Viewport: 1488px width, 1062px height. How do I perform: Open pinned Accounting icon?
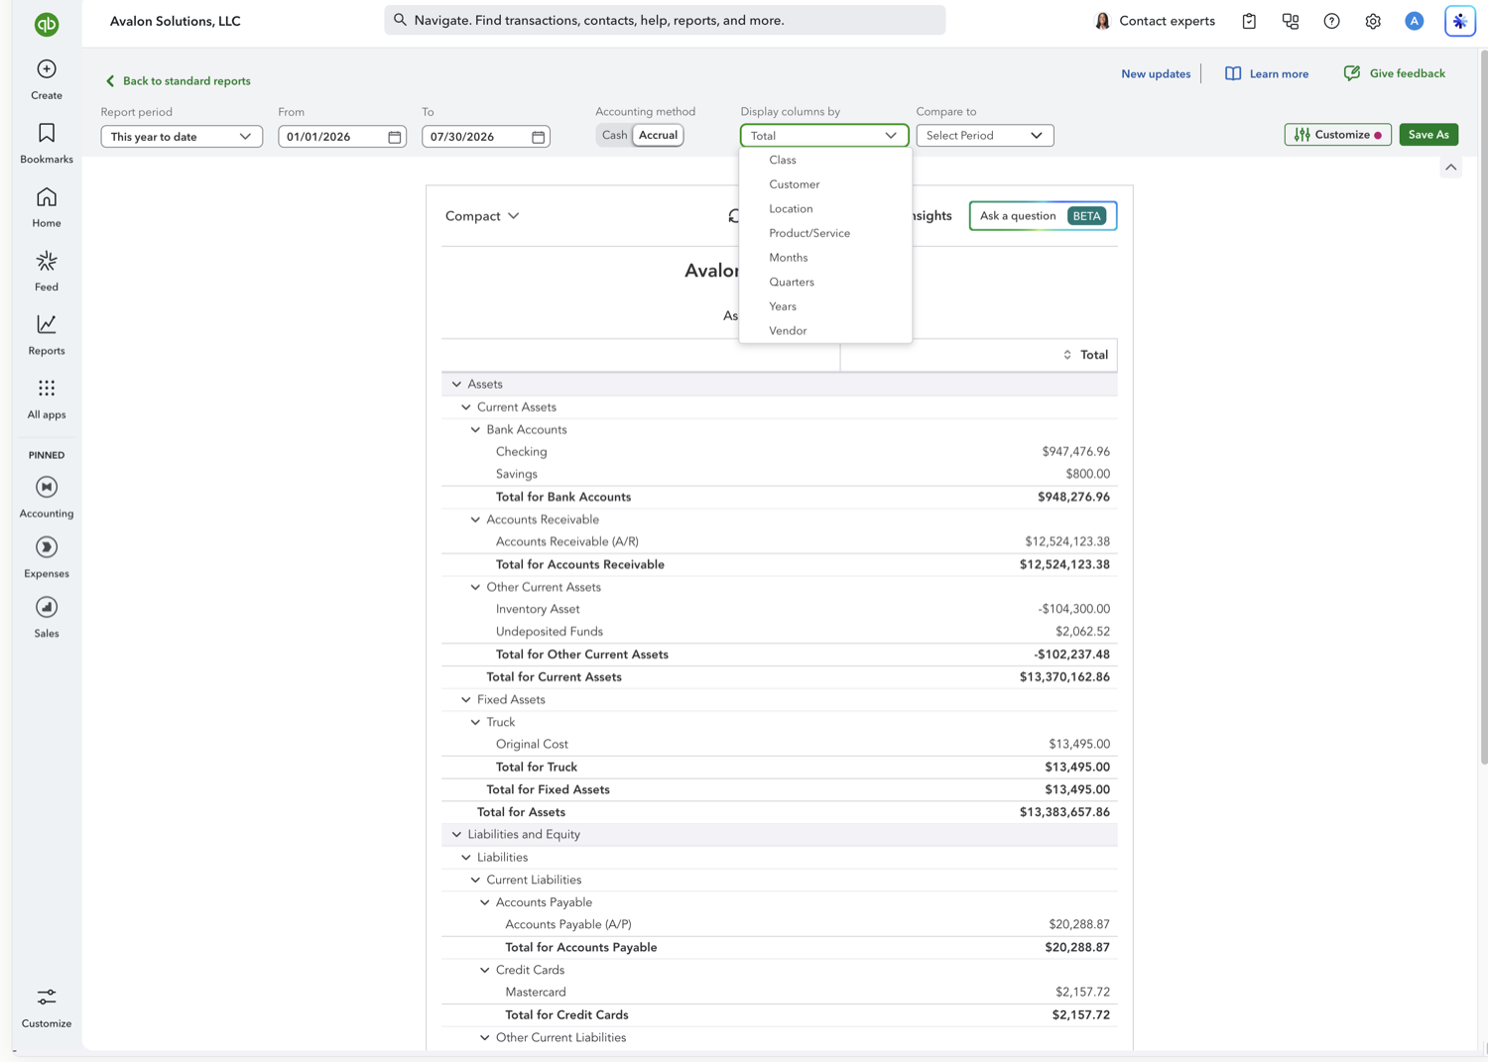[47, 487]
